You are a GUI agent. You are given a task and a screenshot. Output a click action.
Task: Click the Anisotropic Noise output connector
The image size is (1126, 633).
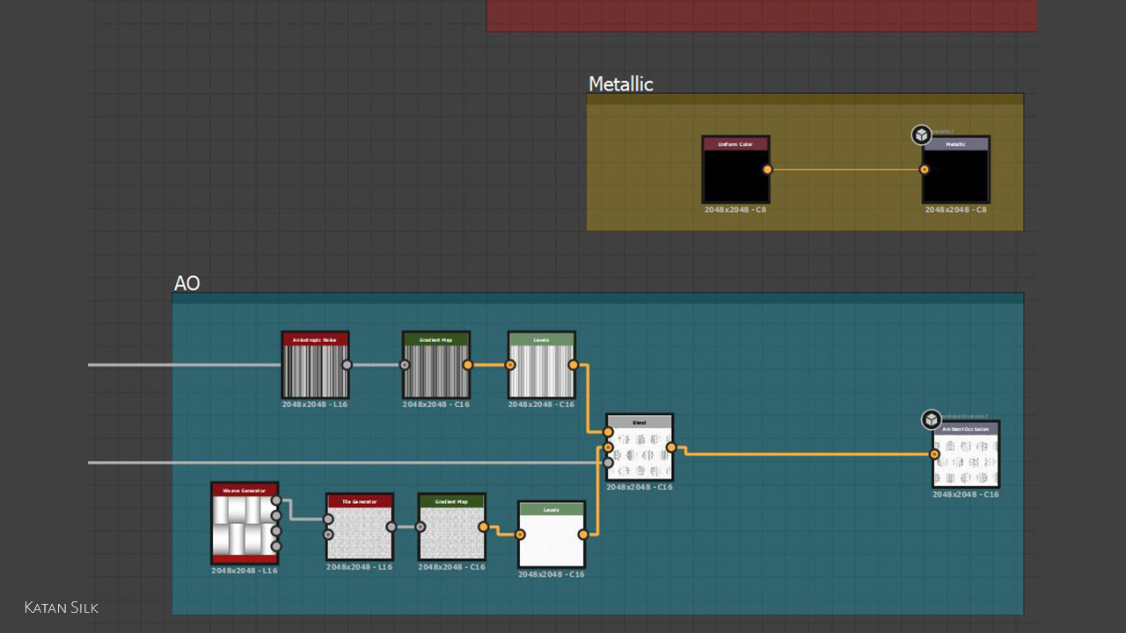347,365
